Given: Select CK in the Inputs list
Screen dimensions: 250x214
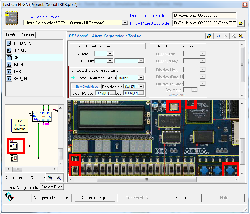Looking at the screenshot, I should [35, 57].
